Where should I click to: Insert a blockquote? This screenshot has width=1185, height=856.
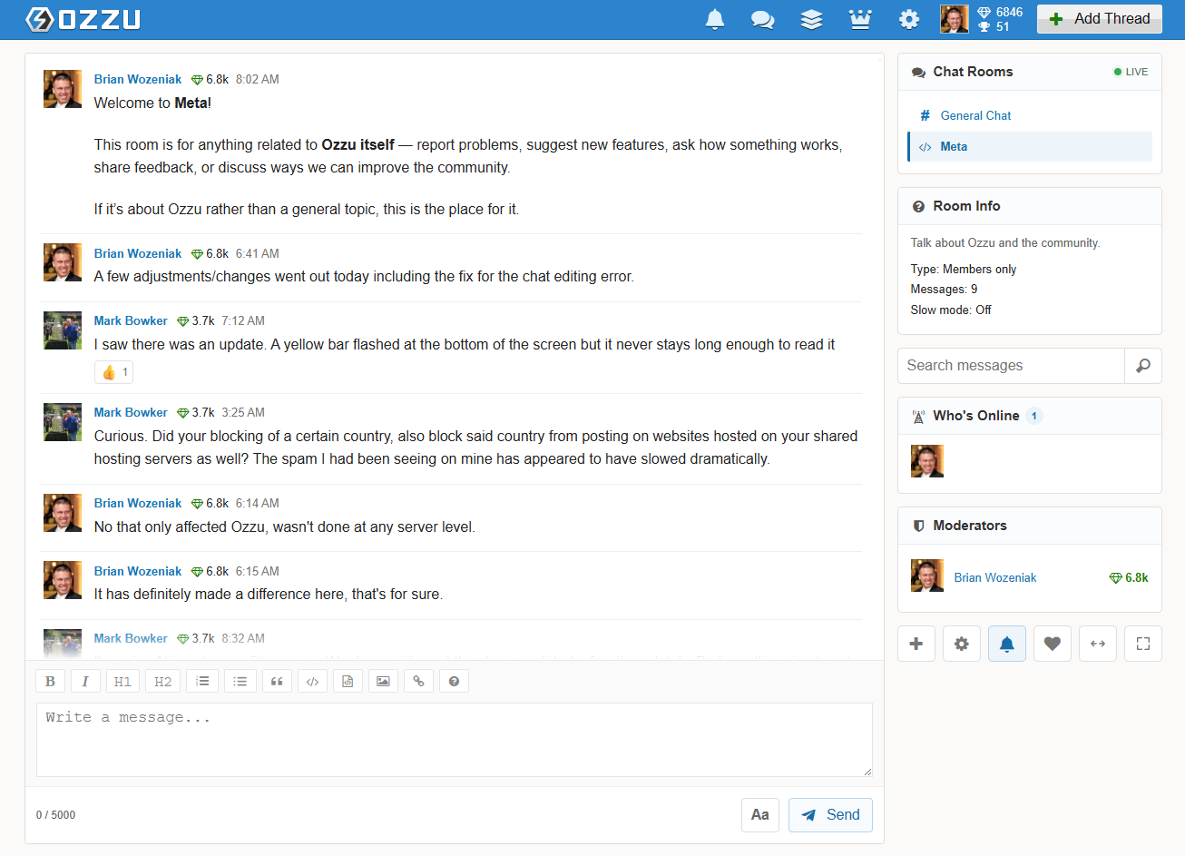tap(277, 681)
